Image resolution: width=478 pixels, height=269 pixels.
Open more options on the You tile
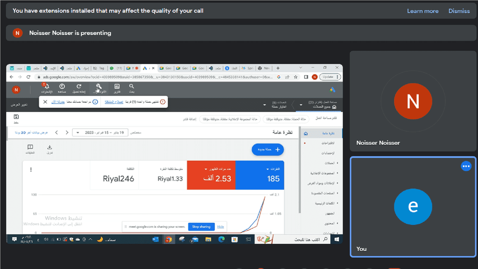click(466, 166)
